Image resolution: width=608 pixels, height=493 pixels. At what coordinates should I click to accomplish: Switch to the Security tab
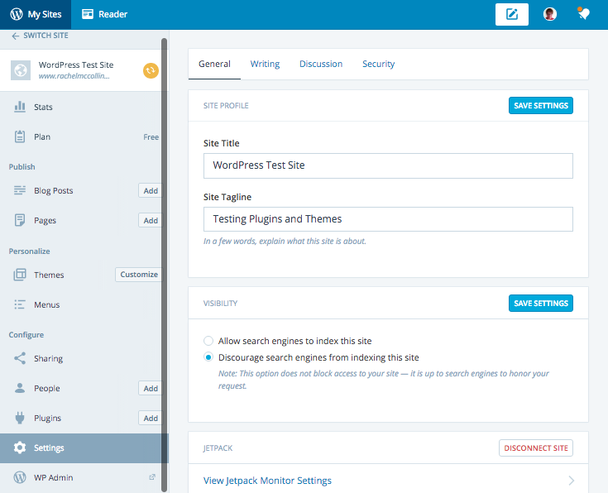(x=379, y=64)
